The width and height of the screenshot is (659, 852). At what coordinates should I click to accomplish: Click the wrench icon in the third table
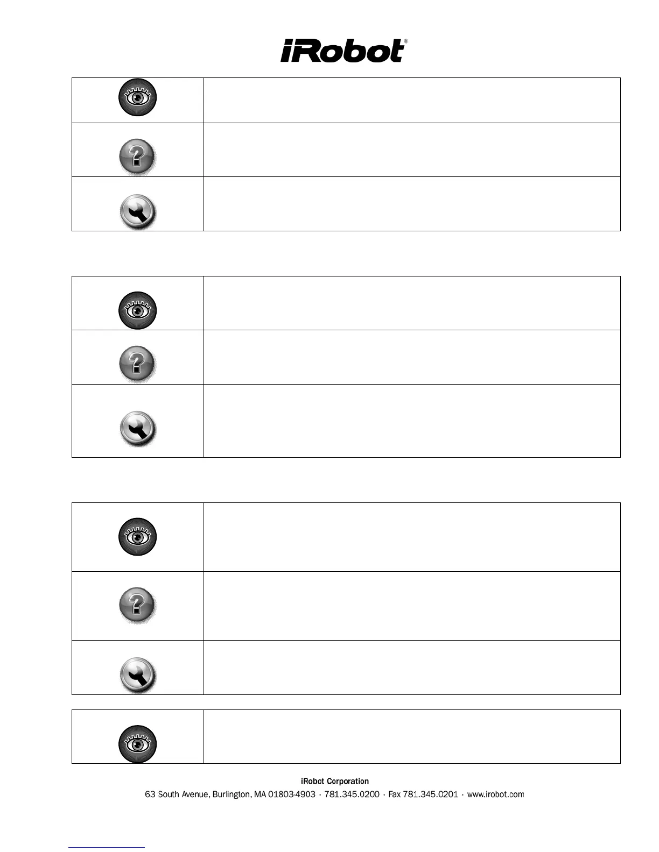(137, 674)
